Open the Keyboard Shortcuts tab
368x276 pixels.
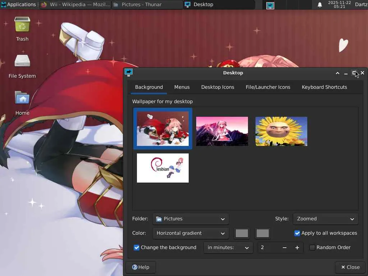pos(325,87)
